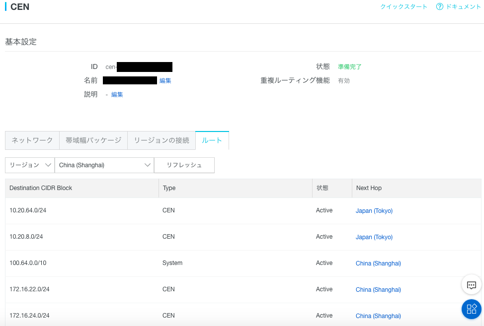Click the 基本設定 section heading
The height and width of the screenshot is (326, 484).
21,42
